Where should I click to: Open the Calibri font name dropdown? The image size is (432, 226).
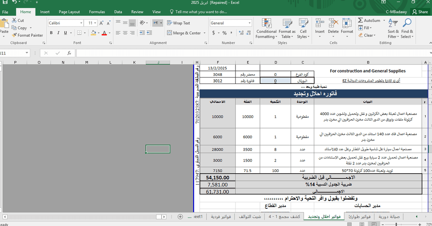(81, 23)
